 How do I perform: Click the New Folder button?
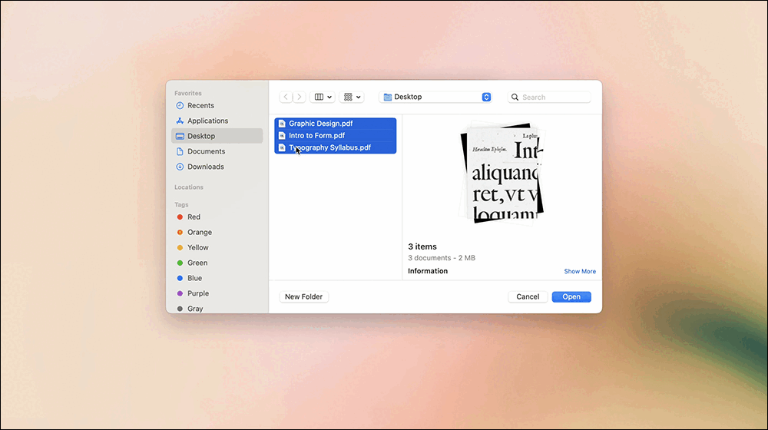[303, 297]
